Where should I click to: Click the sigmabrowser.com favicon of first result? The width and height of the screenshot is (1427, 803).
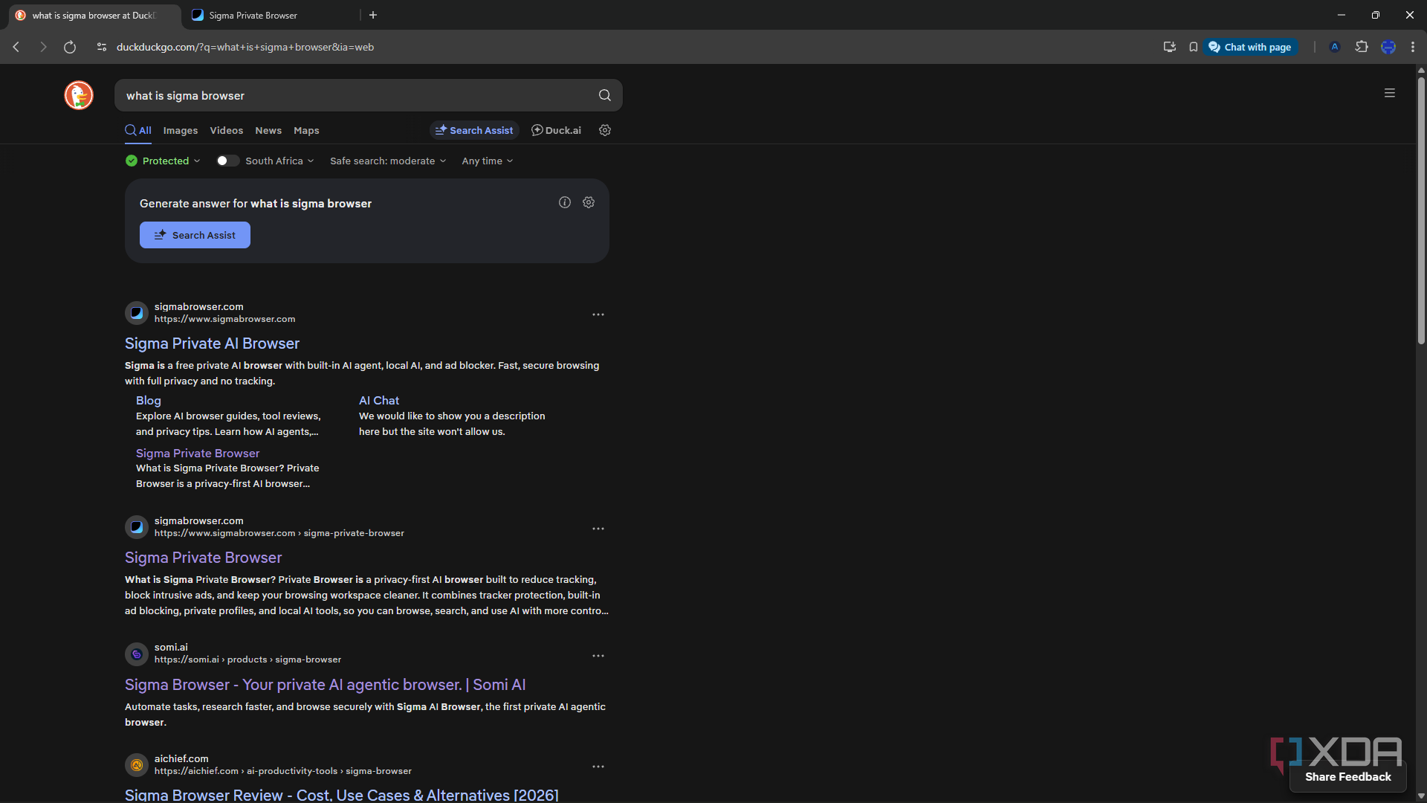[137, 313]
